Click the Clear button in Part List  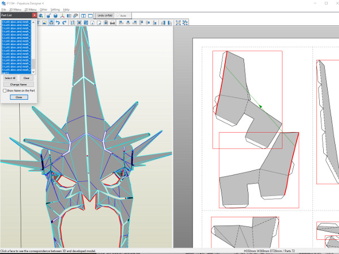27,78
